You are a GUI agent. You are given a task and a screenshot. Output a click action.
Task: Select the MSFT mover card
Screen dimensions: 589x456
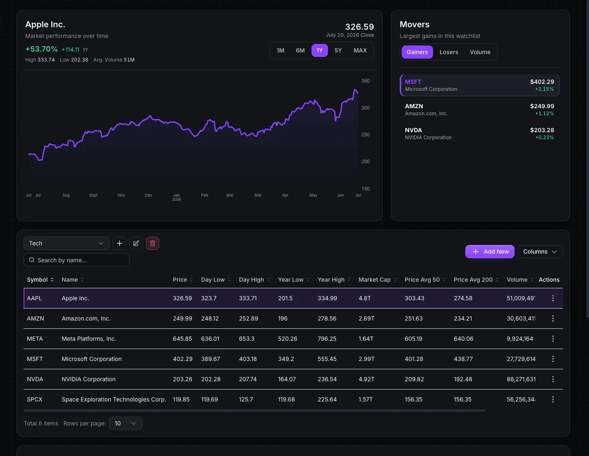(480, 85)
